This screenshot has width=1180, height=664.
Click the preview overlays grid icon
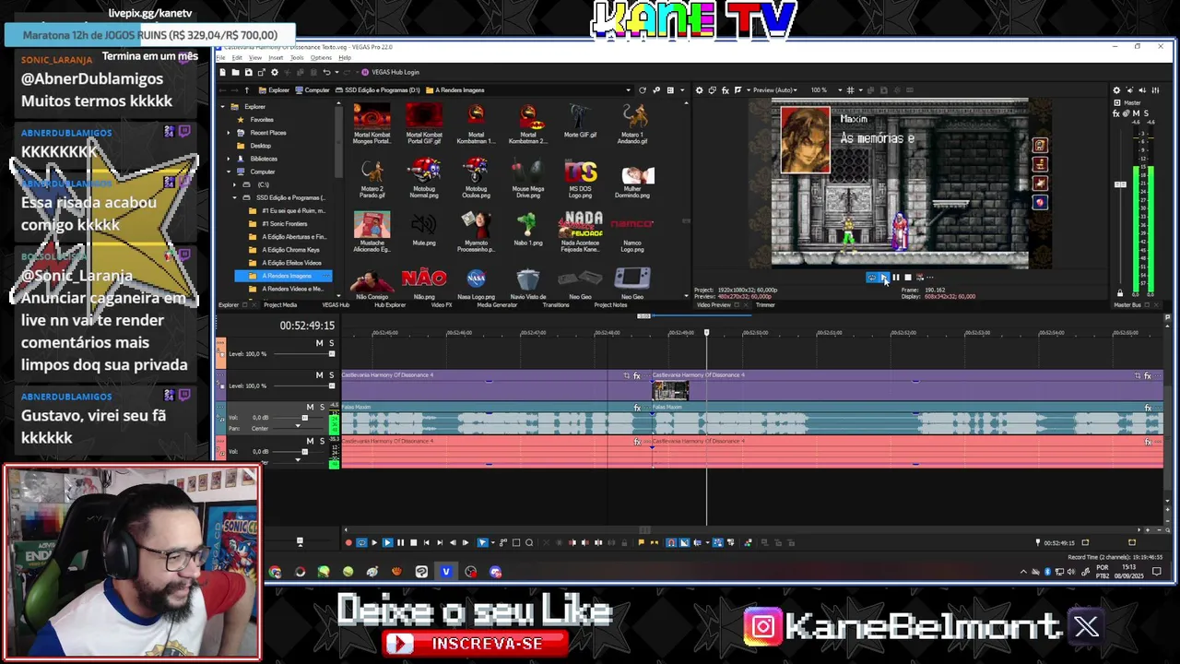click(851, 90)
